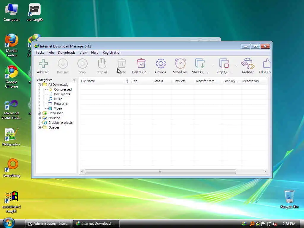
Task: Switch to Administrator command prompt taskbar button
Action: coord(48,224)
